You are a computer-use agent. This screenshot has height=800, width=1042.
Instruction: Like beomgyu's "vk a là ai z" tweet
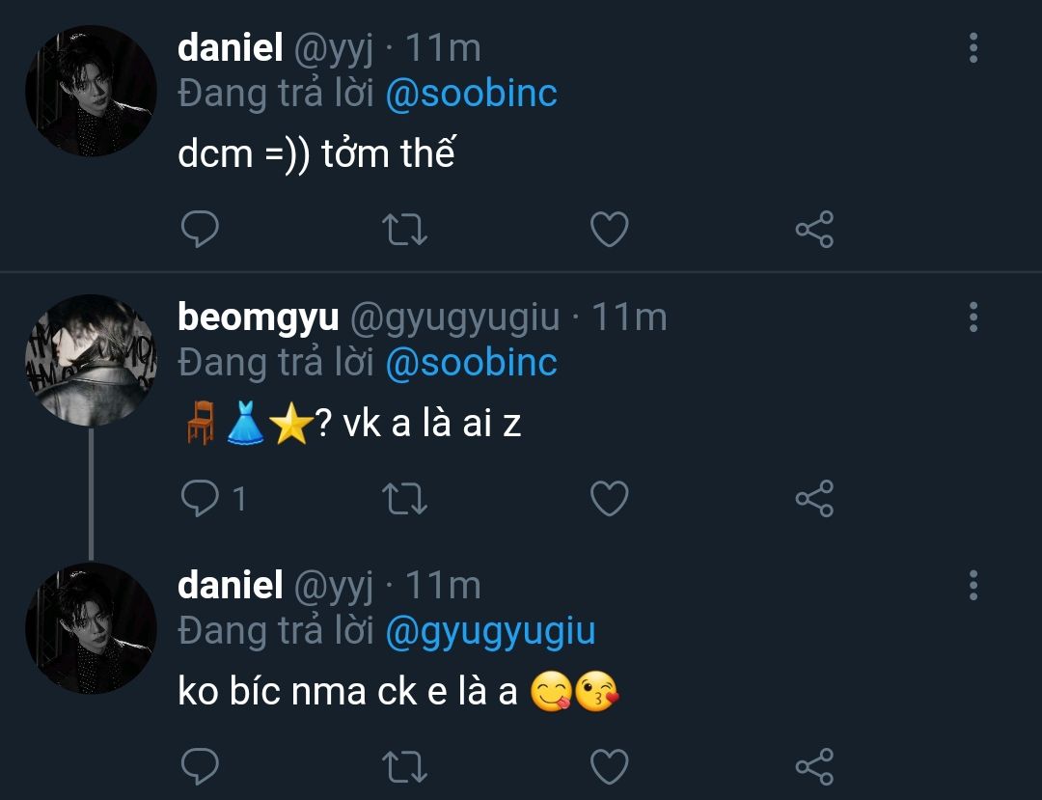(609, 498)
